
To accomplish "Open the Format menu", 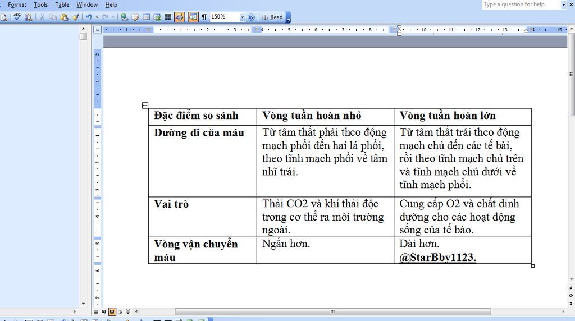I will (17, 4).
